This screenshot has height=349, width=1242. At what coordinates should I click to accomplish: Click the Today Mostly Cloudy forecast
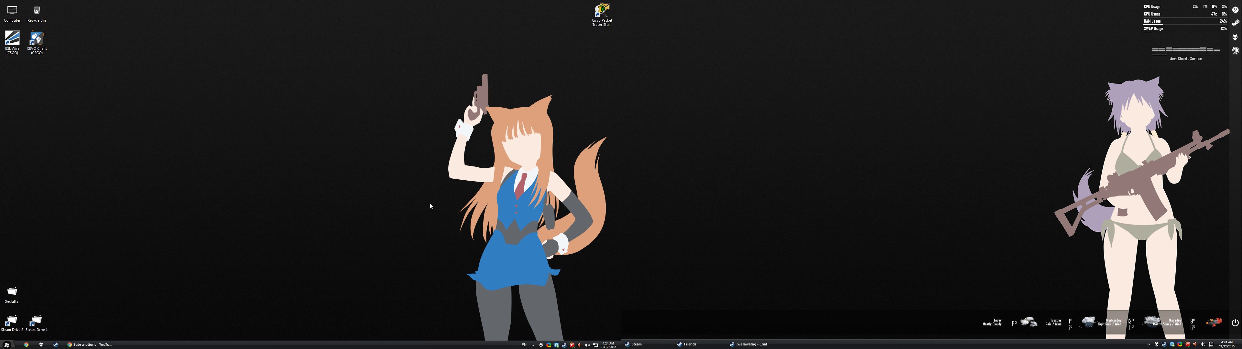pos(992,323)
